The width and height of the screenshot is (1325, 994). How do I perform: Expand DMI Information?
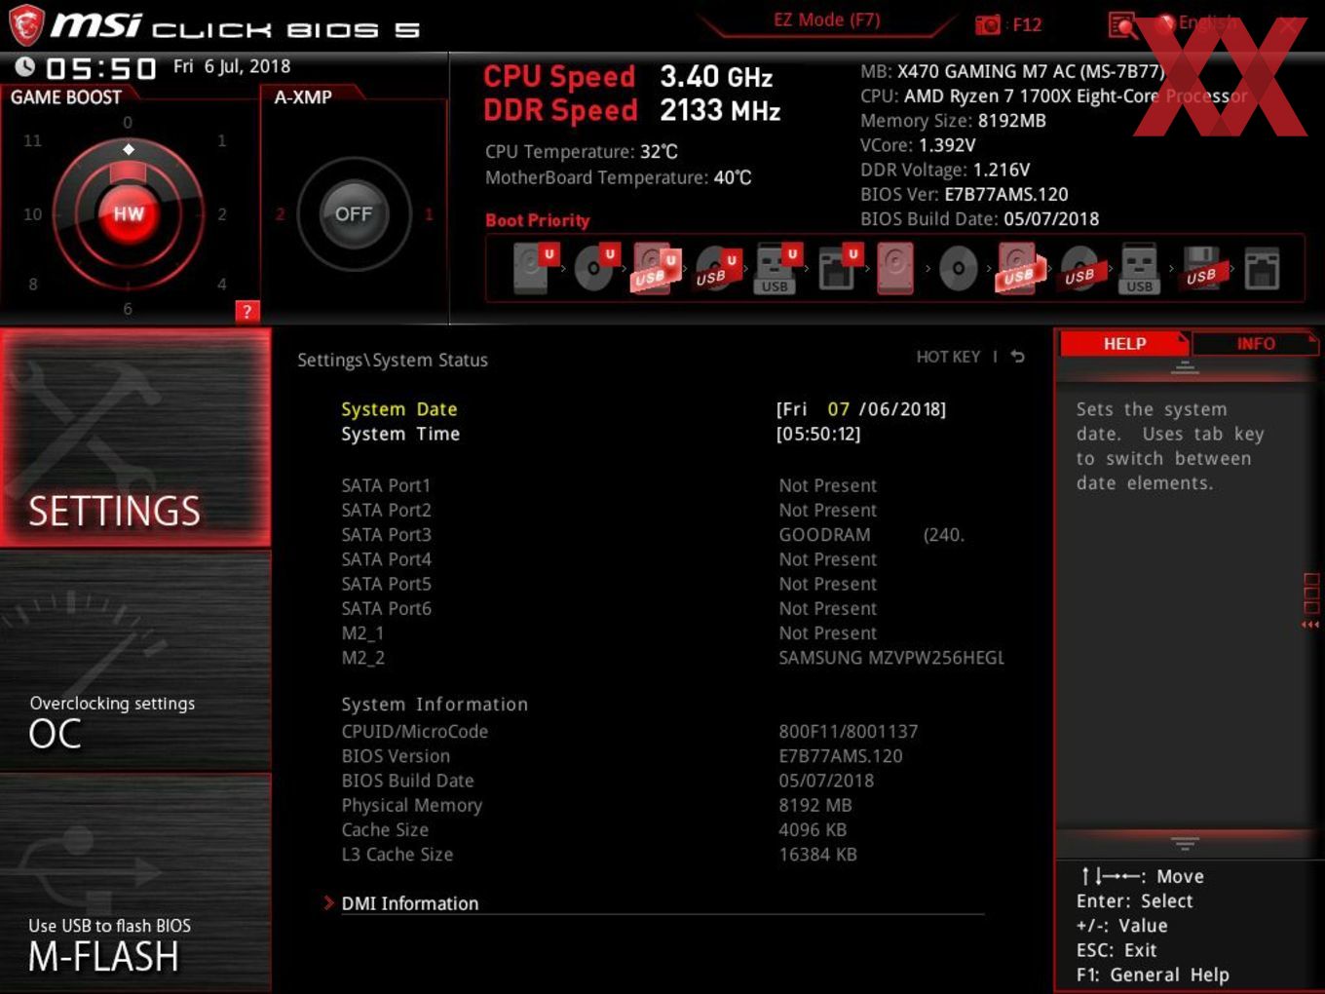[409, 903]
